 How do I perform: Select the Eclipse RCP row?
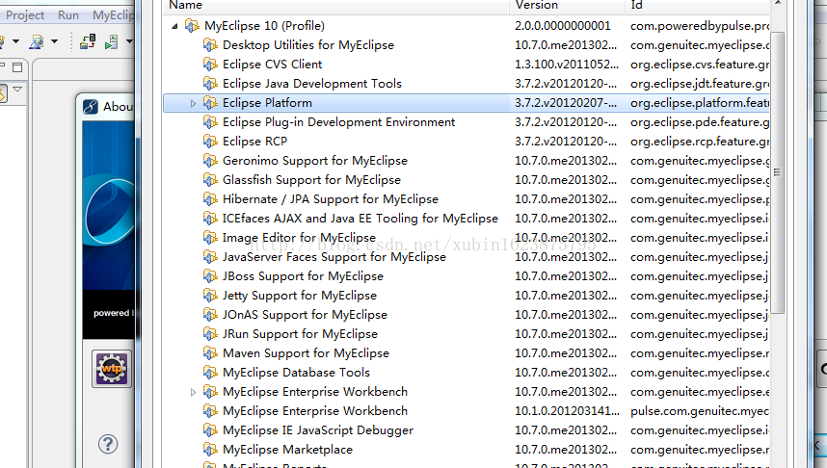(x=467, y=142)
